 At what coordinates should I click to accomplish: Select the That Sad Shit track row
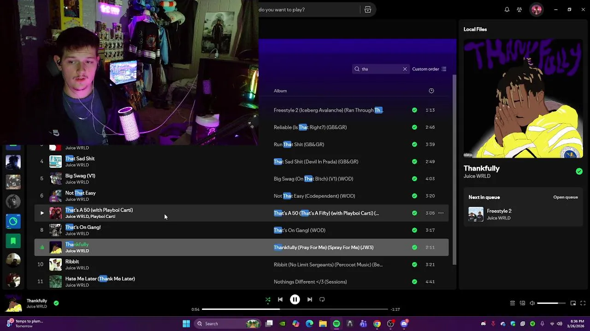[242, 162]
